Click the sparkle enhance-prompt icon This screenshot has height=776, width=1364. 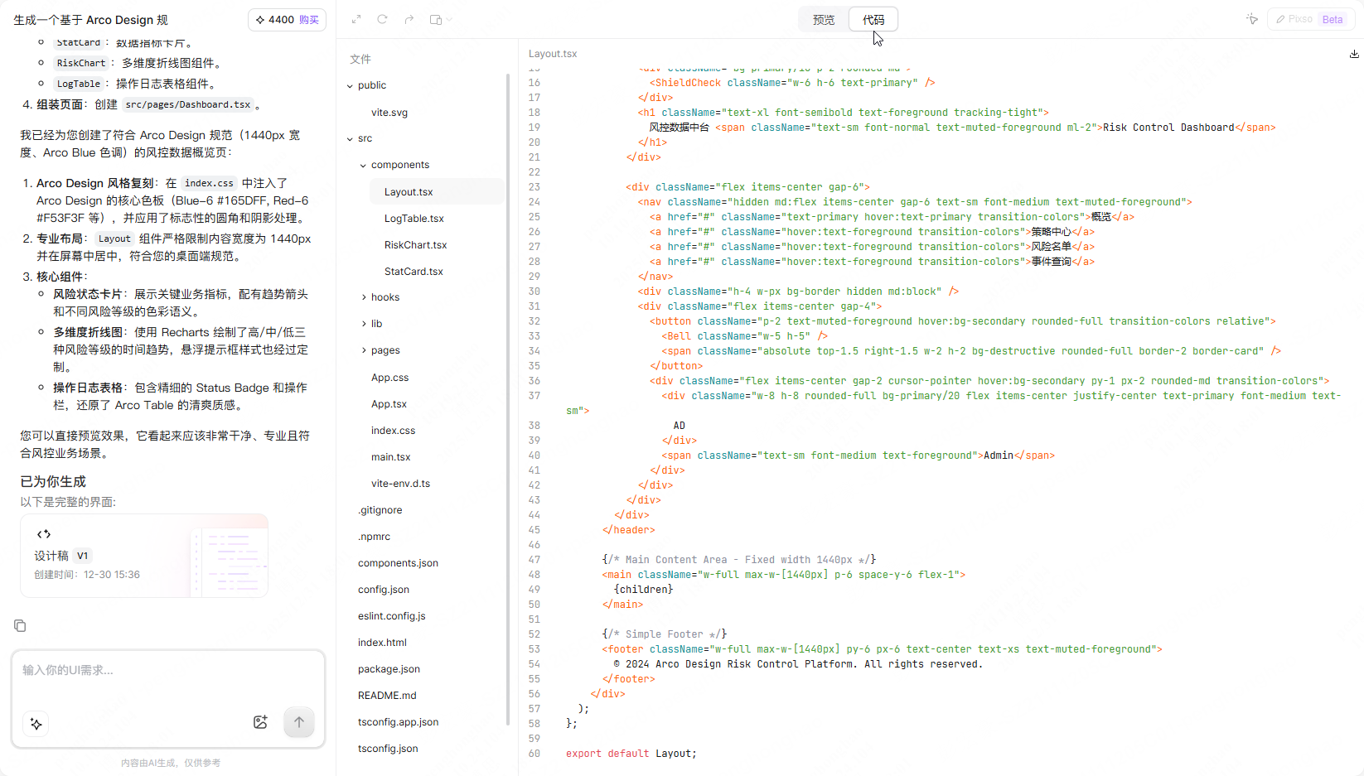tap(36, 723)
